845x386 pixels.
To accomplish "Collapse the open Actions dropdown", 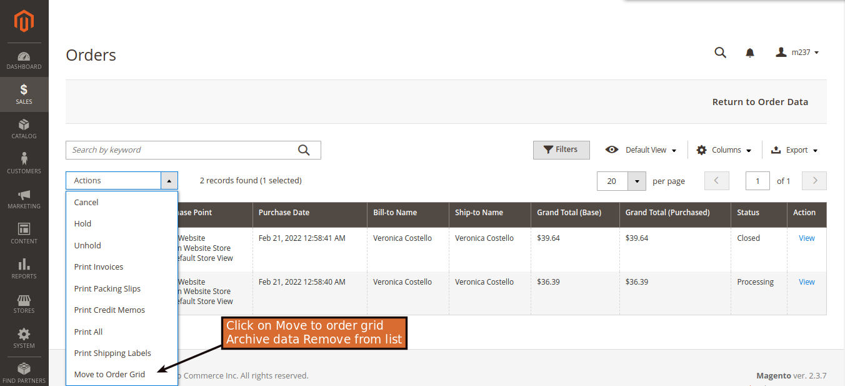I will tap(169, 180).
